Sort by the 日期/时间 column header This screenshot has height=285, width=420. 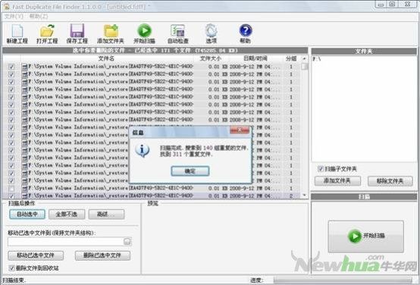pyautogui.click(x=255, y=58)
